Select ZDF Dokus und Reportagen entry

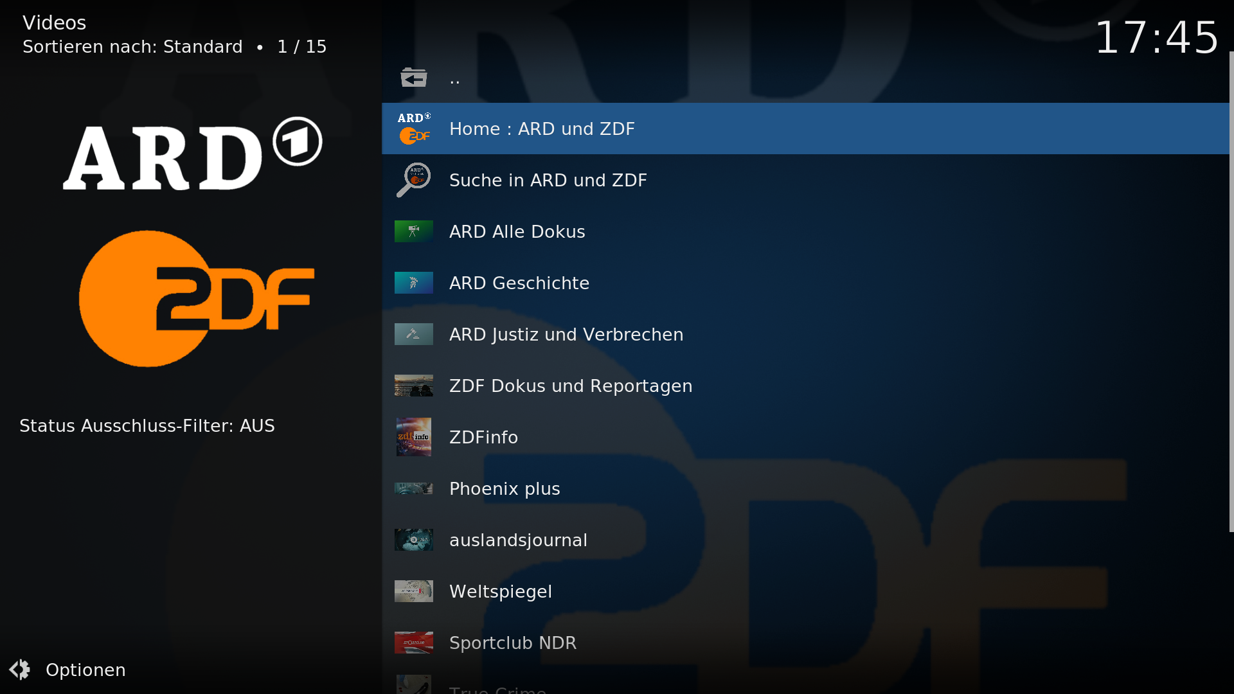click(805, 386)
